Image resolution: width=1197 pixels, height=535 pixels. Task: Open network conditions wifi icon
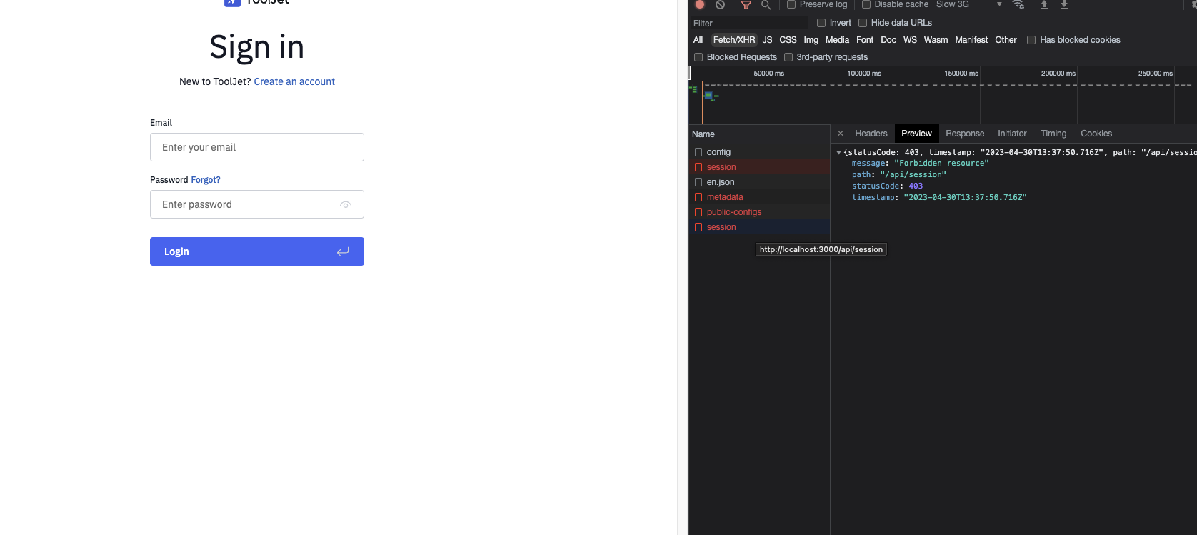point(1018,4)
